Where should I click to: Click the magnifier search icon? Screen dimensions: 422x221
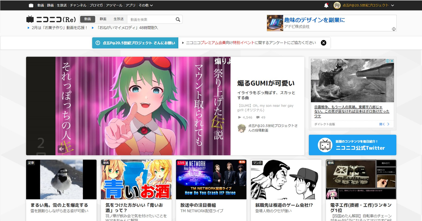coord(178,19)
